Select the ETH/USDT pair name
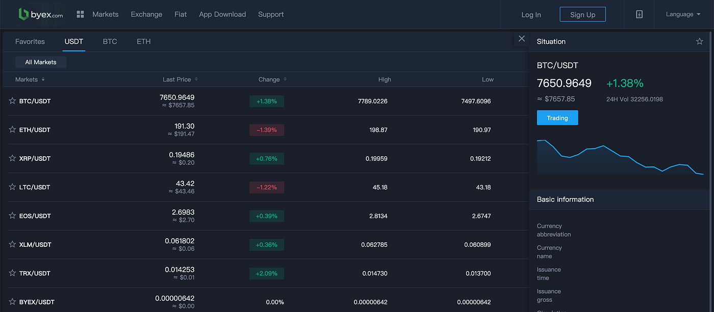 click(x=35, y=130)
